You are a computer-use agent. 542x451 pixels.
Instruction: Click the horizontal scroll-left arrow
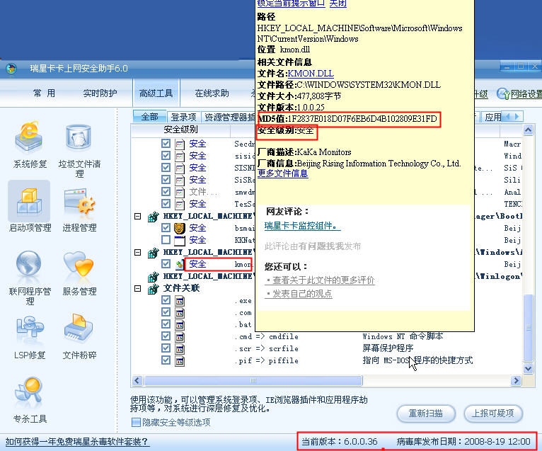pyautogui.click(x=137, y=380)
